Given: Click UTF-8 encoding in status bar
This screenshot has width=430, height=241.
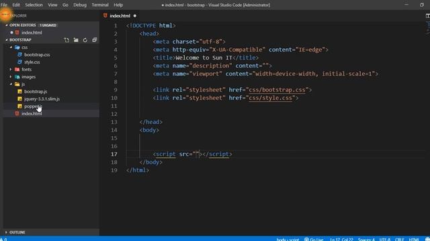Looking at the screenshot, I should pyautogui.click(x=385, y=240).
